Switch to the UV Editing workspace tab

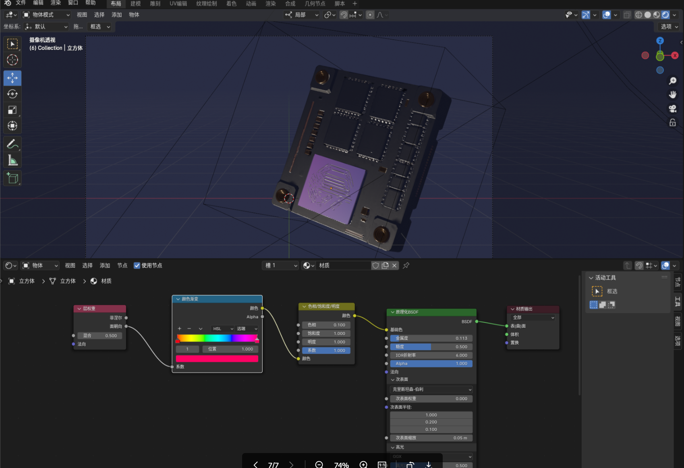click(x=178, y=4)
